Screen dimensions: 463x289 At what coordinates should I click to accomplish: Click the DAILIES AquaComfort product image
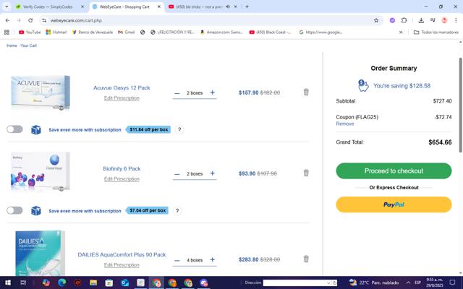tap(40, 253)
